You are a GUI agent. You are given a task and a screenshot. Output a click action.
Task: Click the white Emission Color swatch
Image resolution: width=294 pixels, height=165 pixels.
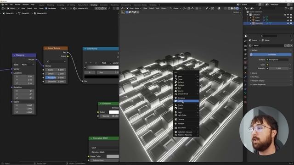coord(114,112)
